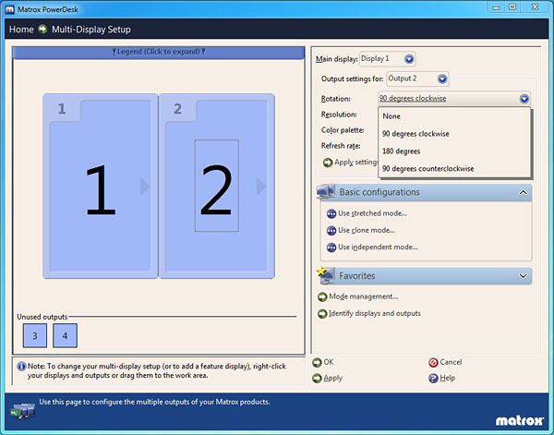Click the Use independent mode icon
This screenshot has width=554, height=435.
point(331,248)
